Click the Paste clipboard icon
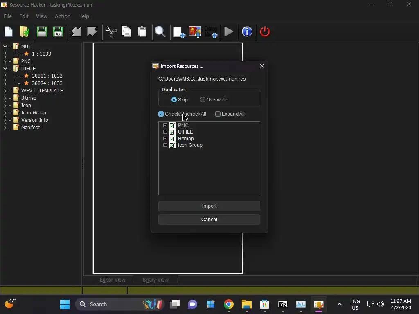 click(x=142, y=32)
